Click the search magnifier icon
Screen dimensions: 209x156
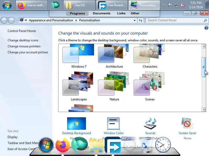pyautogui.click(x=205, y=20)
